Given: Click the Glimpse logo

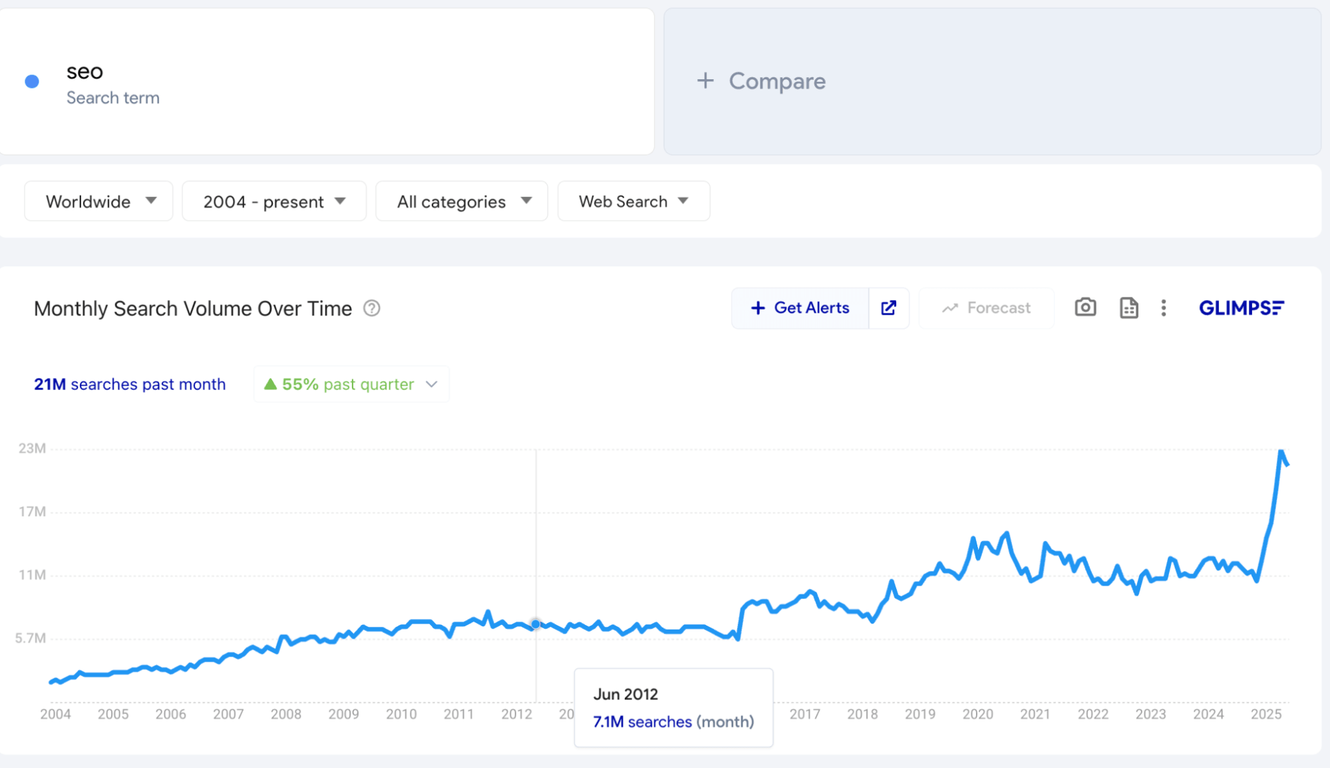Looking at the screenshot, I should [x=1242, y=307].
